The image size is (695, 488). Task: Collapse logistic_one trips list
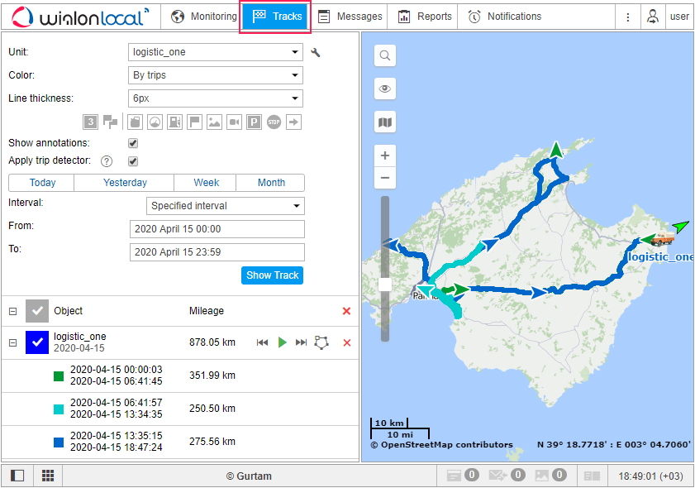[x=13, y=343]
